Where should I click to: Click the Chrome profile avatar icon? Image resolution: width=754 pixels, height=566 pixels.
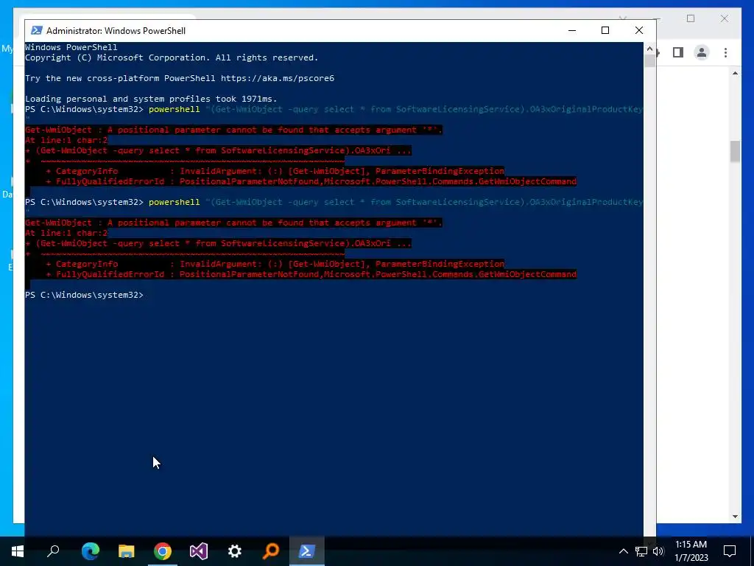702,52
